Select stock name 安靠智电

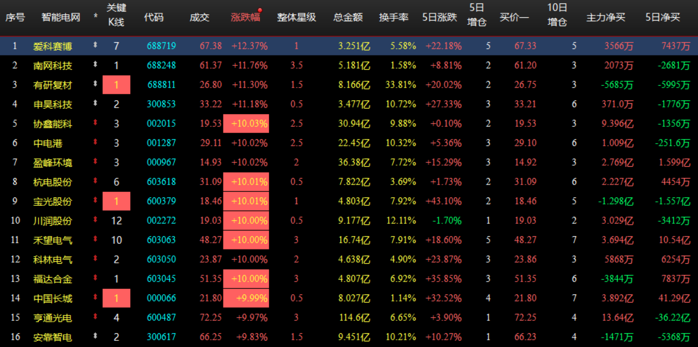pos(53,337)
